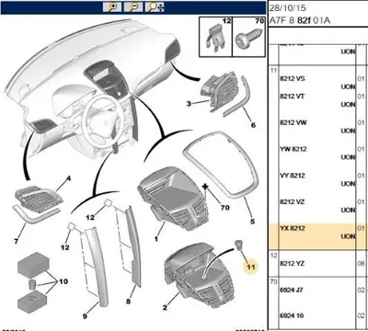The image size is (368, 331).
Task: Select callout number 9 in the diagram
Action: tap(85, 316)
